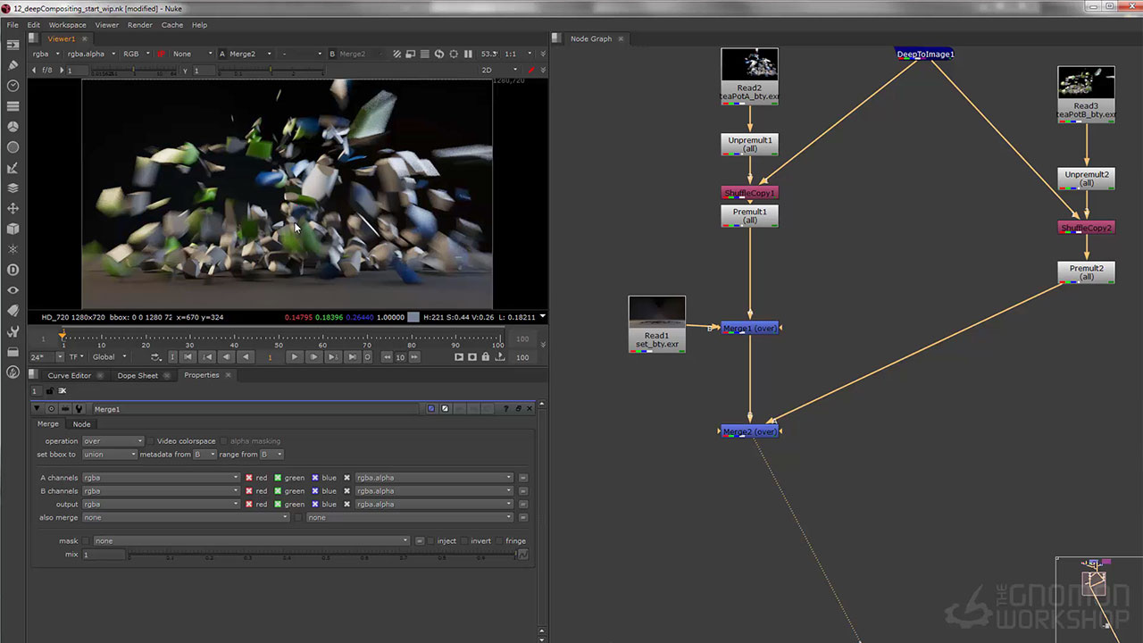The height and width of the screenshot is (643, 1143).
Task: Click the viewer refresh icon
Action: pyautogui.click(x=439, y=54)
